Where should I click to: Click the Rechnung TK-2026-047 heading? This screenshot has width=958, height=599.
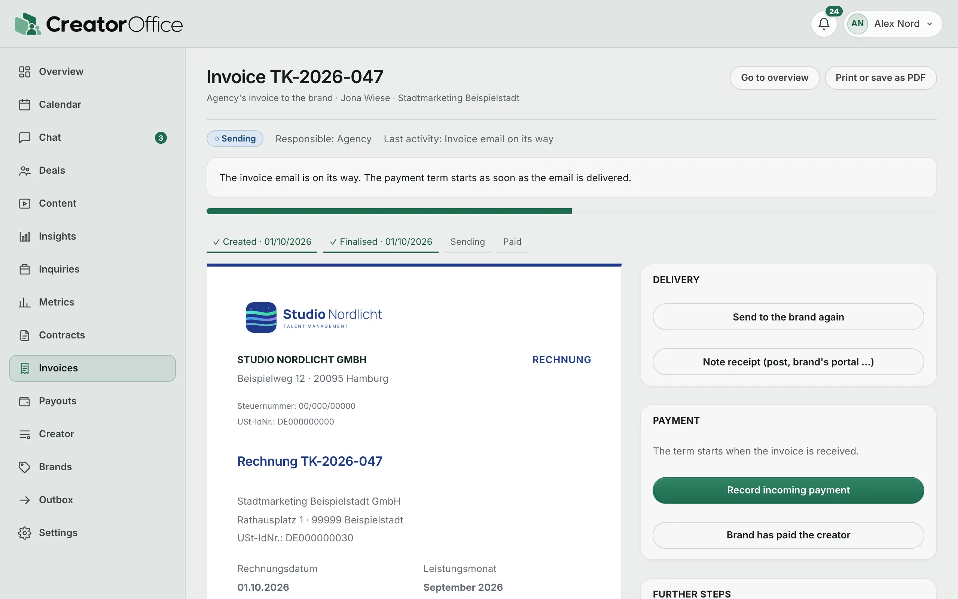[x=309, y=461]
